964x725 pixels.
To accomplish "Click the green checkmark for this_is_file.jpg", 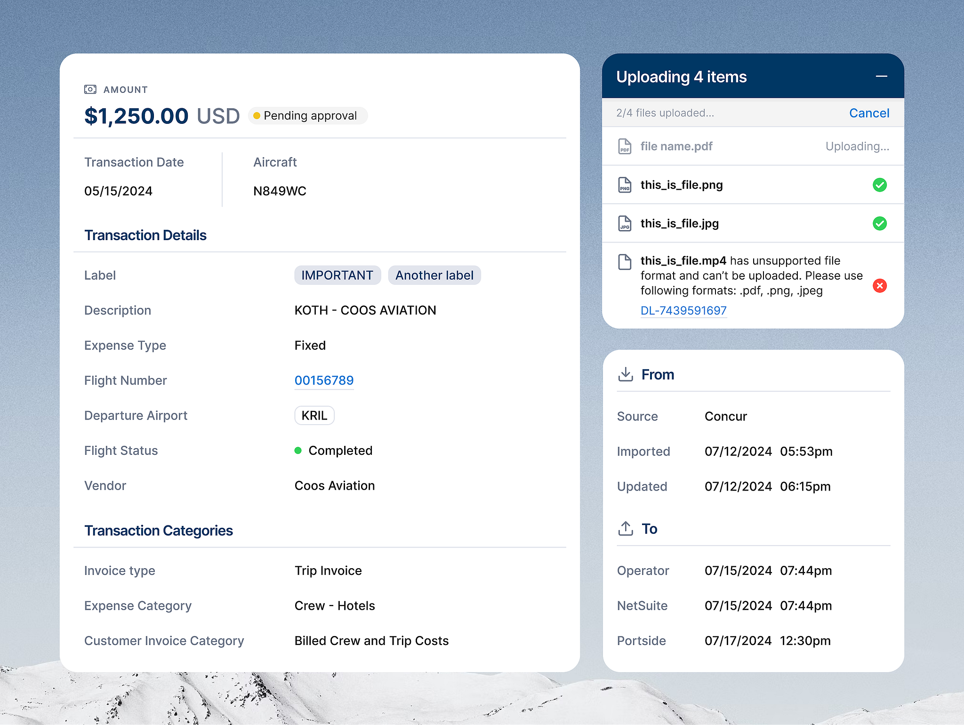I will point(880,224).
